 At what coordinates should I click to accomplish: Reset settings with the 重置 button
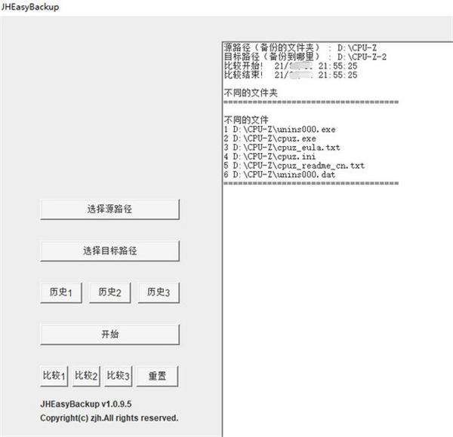158,375
